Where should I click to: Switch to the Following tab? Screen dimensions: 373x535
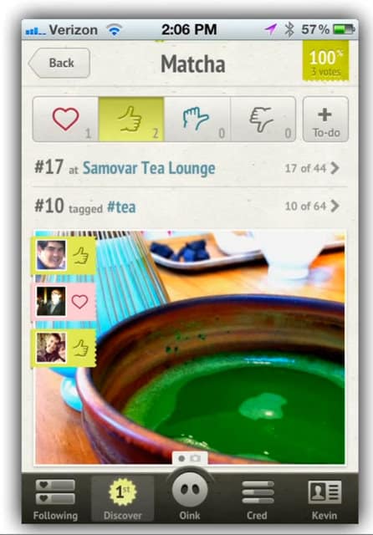pos(56,500)
